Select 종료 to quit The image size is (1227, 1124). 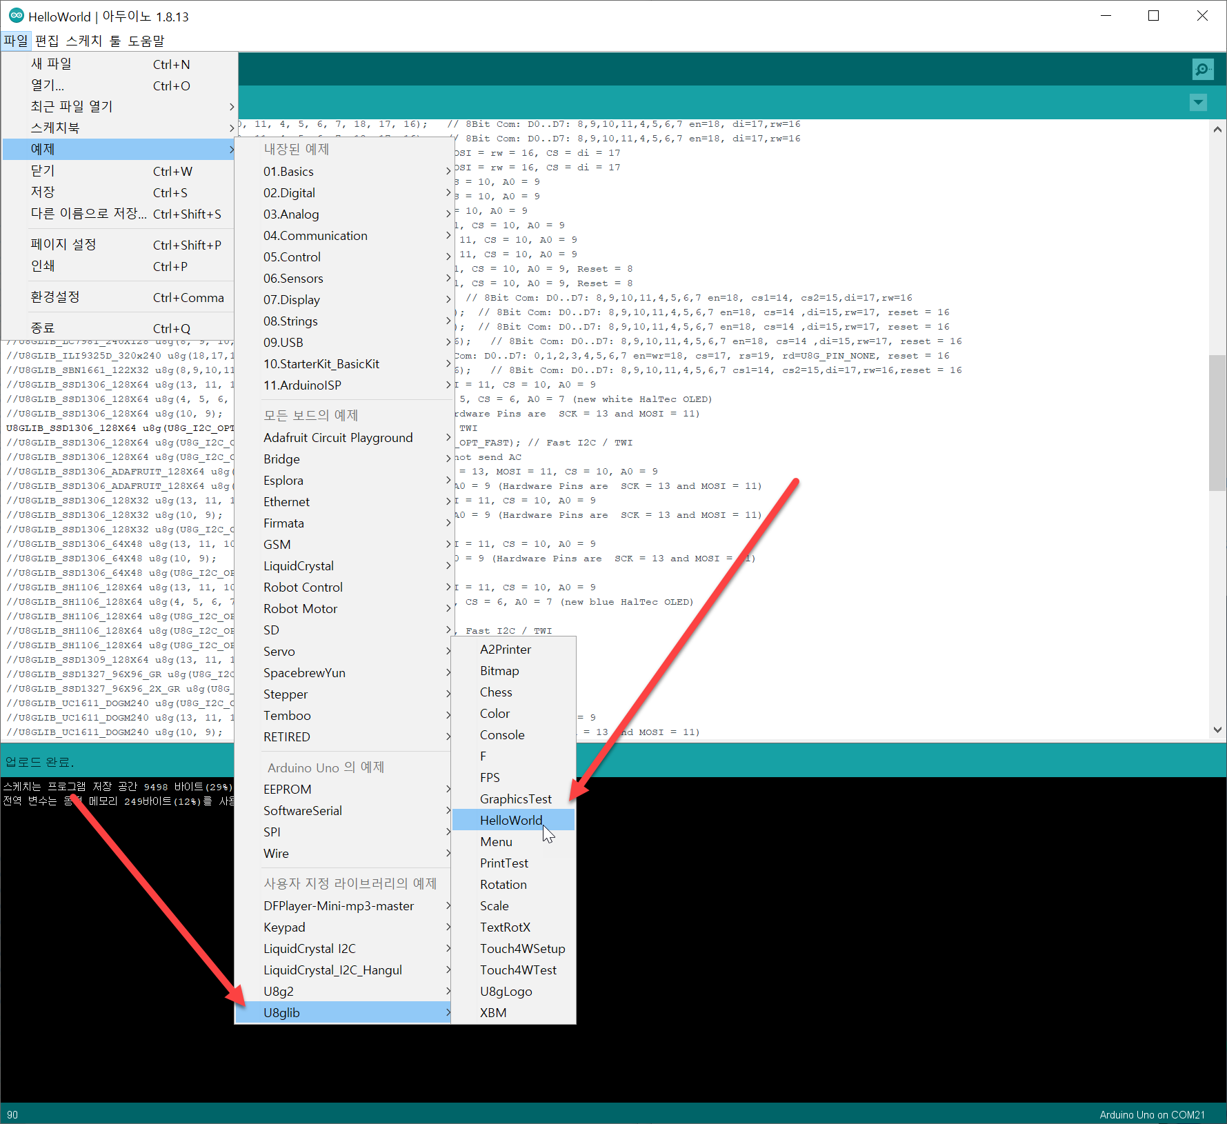[119, 328]
